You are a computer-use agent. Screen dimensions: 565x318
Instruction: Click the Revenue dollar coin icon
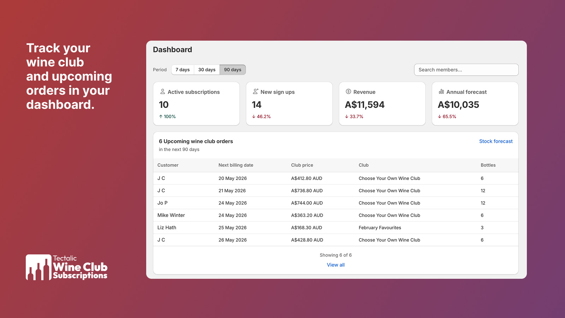point(349,92)
